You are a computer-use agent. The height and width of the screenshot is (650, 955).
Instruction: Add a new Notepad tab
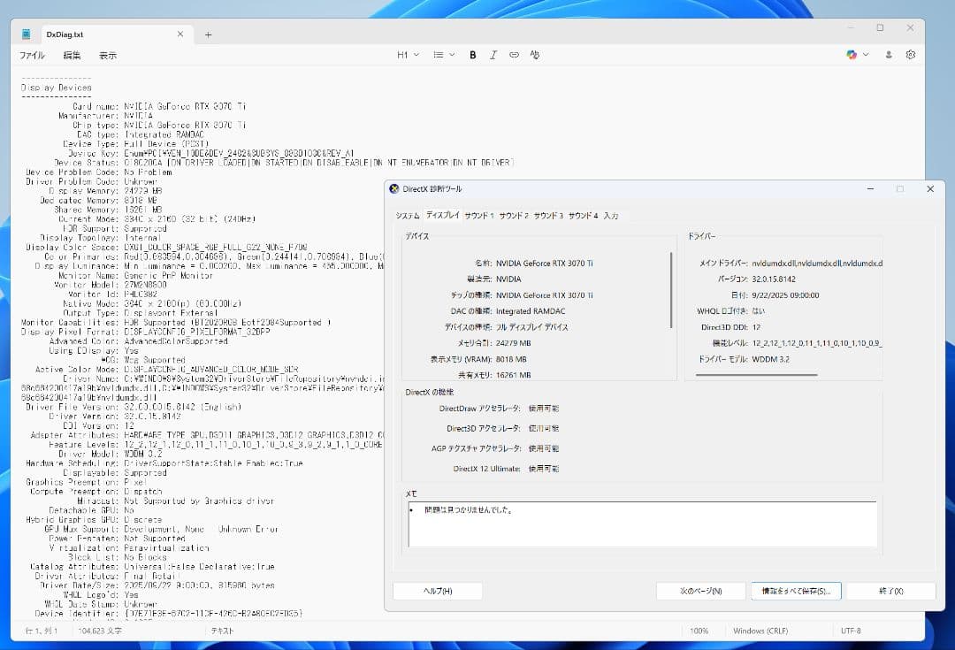(x=209, y=34)
